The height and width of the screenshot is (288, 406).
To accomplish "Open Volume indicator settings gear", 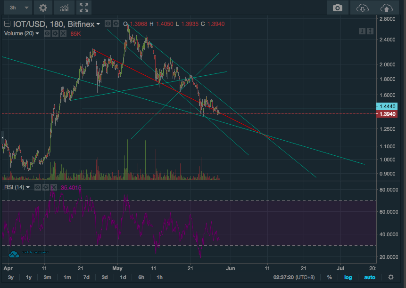I will point(55,33).
